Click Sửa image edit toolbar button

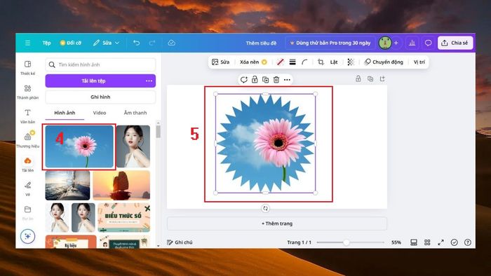(x=220, y=62)
